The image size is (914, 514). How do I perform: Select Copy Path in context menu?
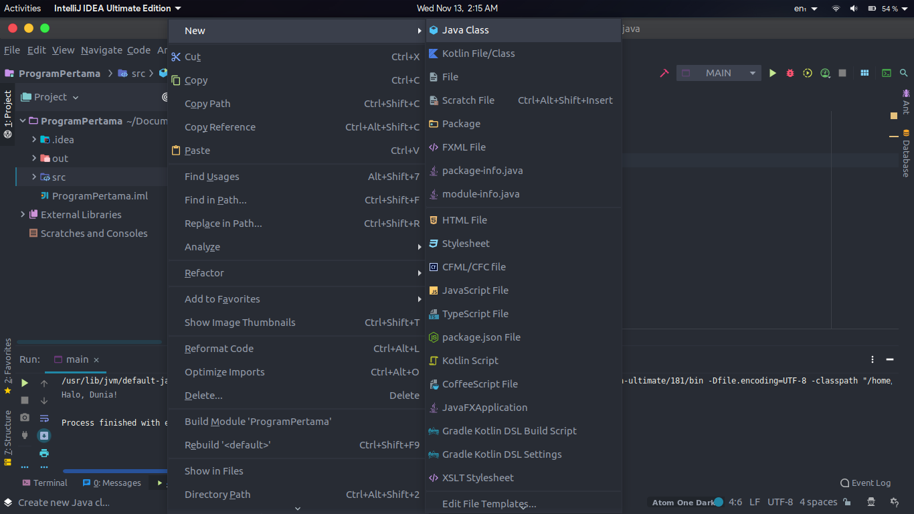coord(296,104)
